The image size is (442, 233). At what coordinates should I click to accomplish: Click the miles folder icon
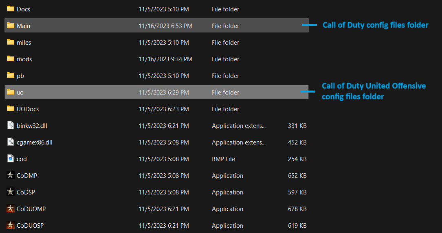point(11,42)
